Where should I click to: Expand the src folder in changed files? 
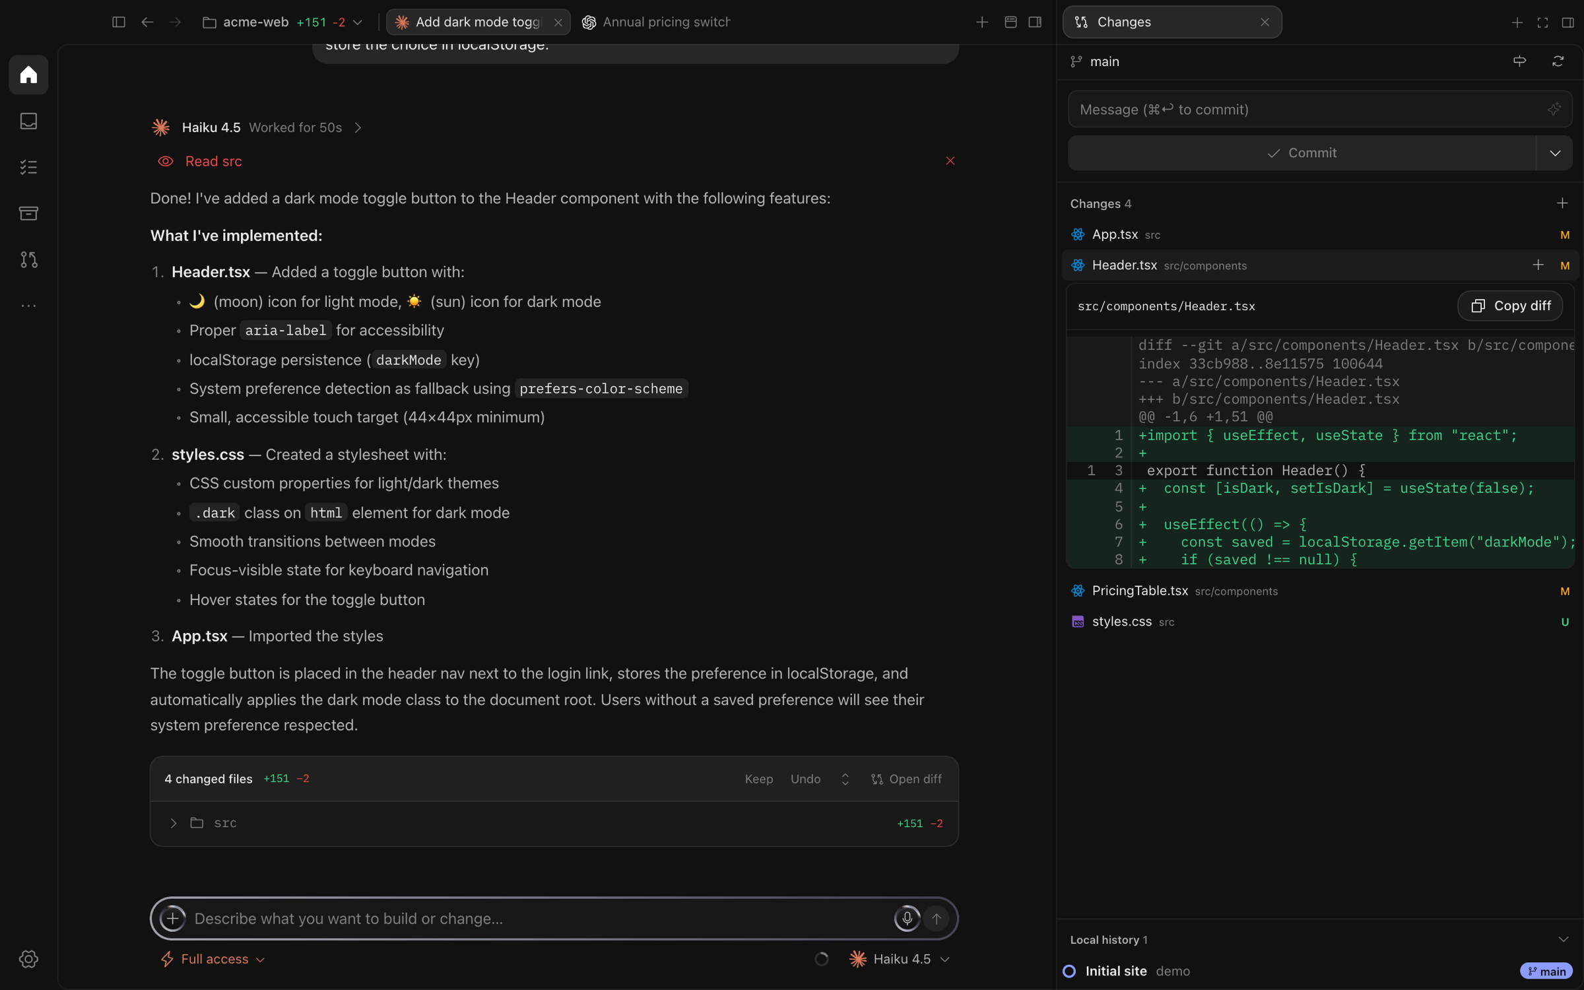(174, 823)
